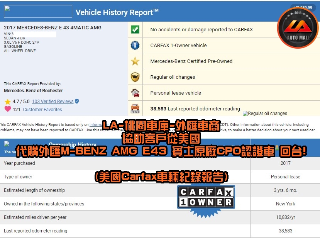Click the Vehicle History Report title
The image size is (320, 239).
pyautogui.click(x=117, y=12)
